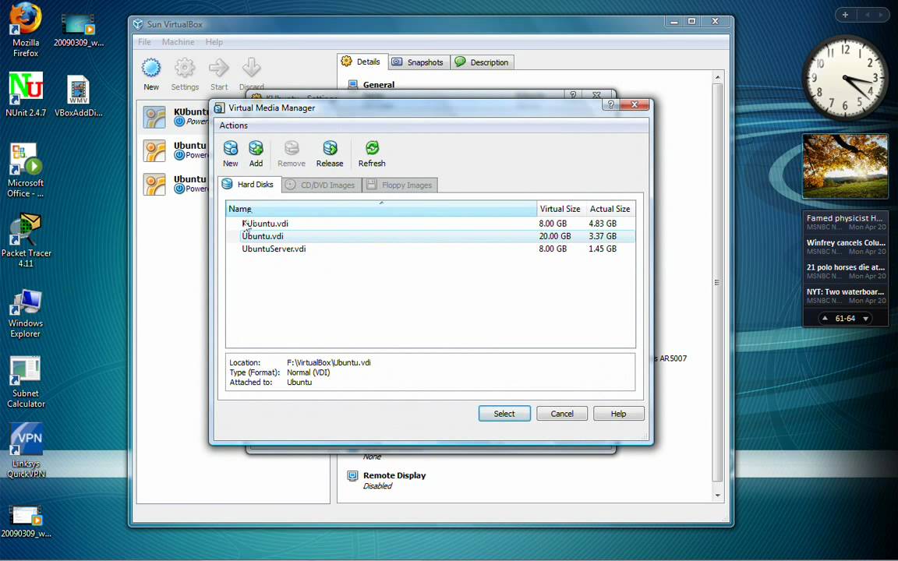Sort by the Name column header
This screenshot has height=561, width=898.
[381, 209]
